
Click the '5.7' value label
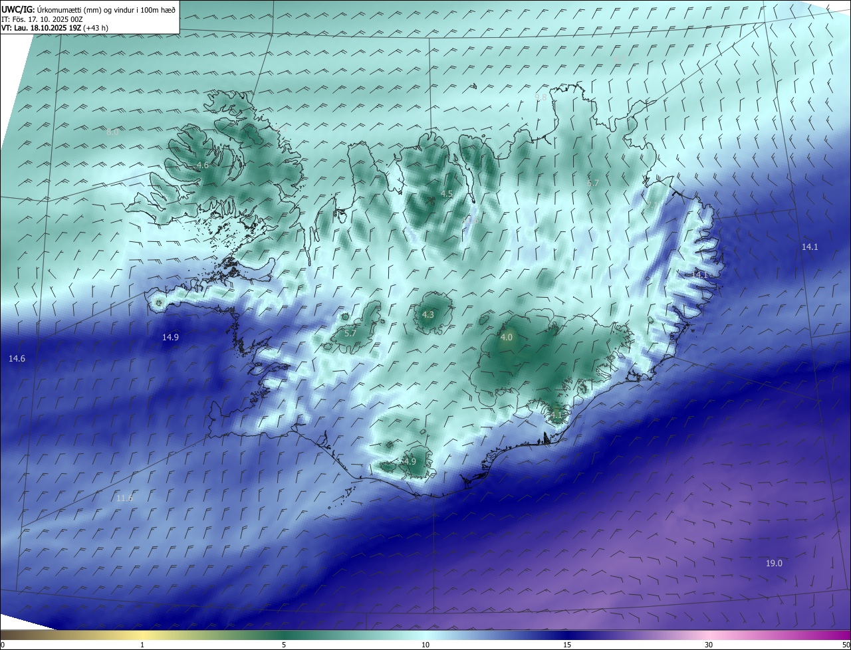coord(351,333)
